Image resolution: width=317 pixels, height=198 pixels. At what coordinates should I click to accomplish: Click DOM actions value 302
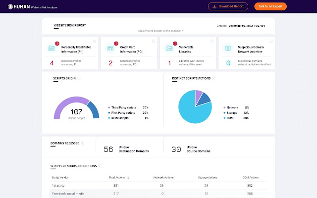250,186
